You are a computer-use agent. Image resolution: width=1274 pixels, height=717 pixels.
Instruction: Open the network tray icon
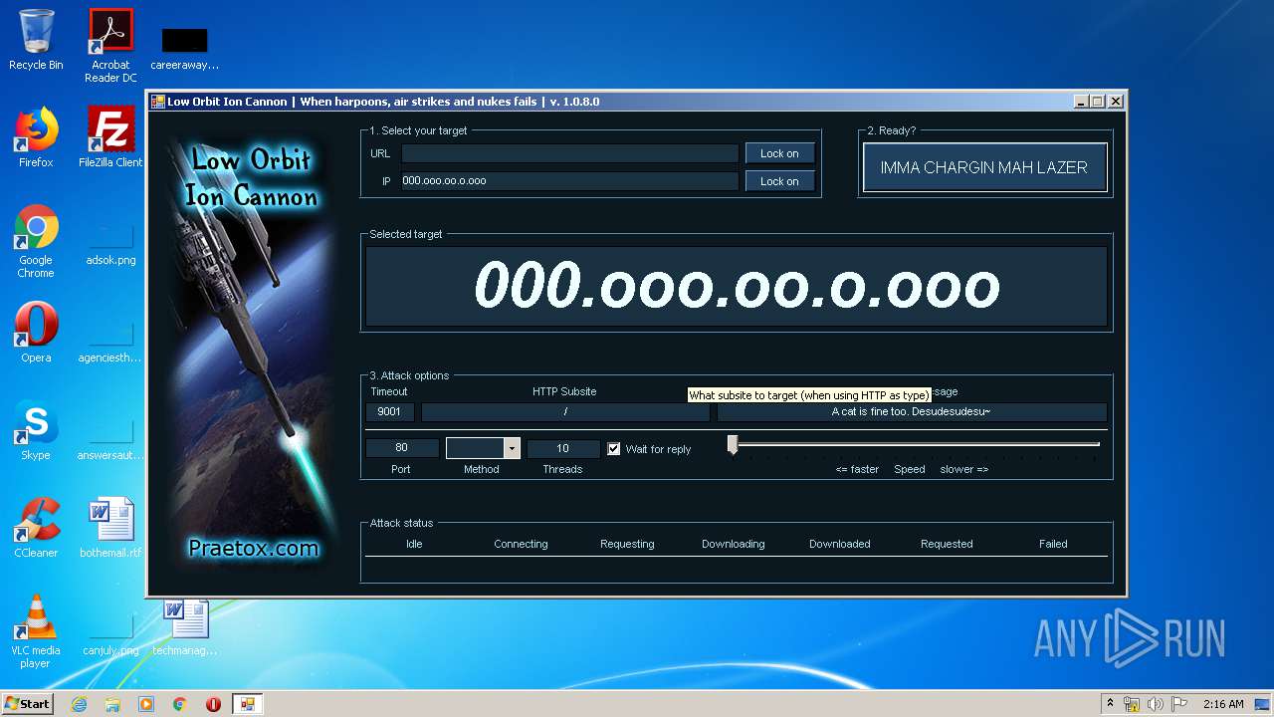tap(1132, 704)
